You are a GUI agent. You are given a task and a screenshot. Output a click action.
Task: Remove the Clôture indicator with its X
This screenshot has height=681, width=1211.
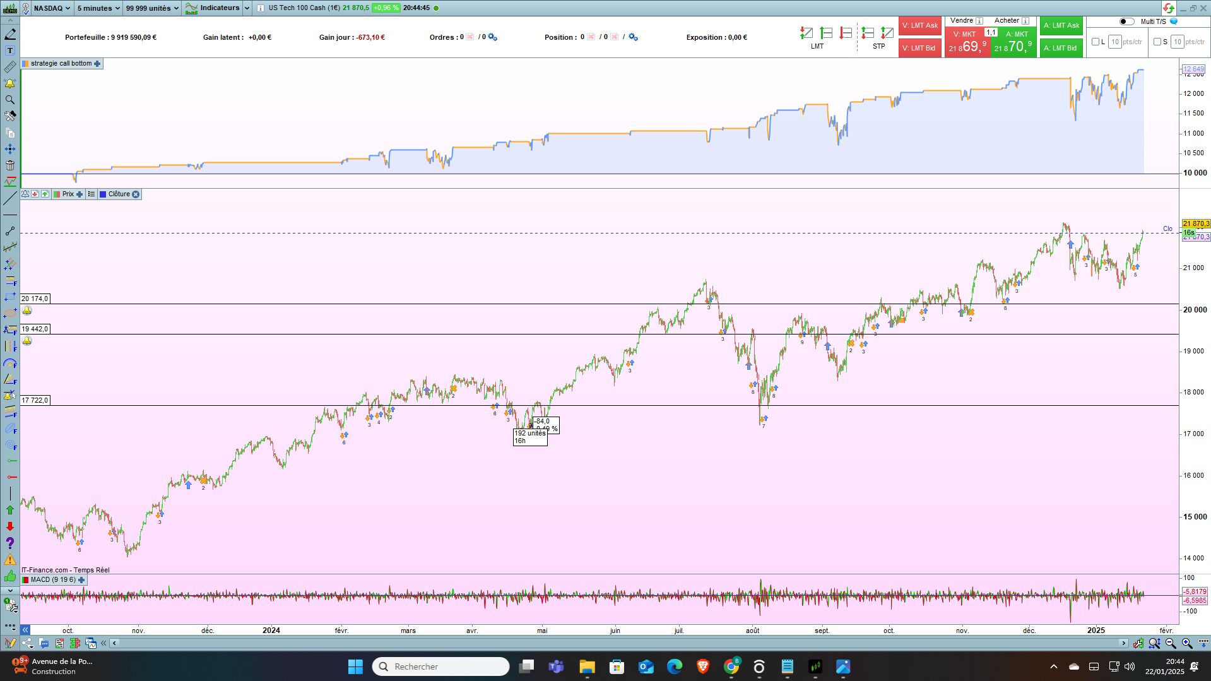pos(136,194)
